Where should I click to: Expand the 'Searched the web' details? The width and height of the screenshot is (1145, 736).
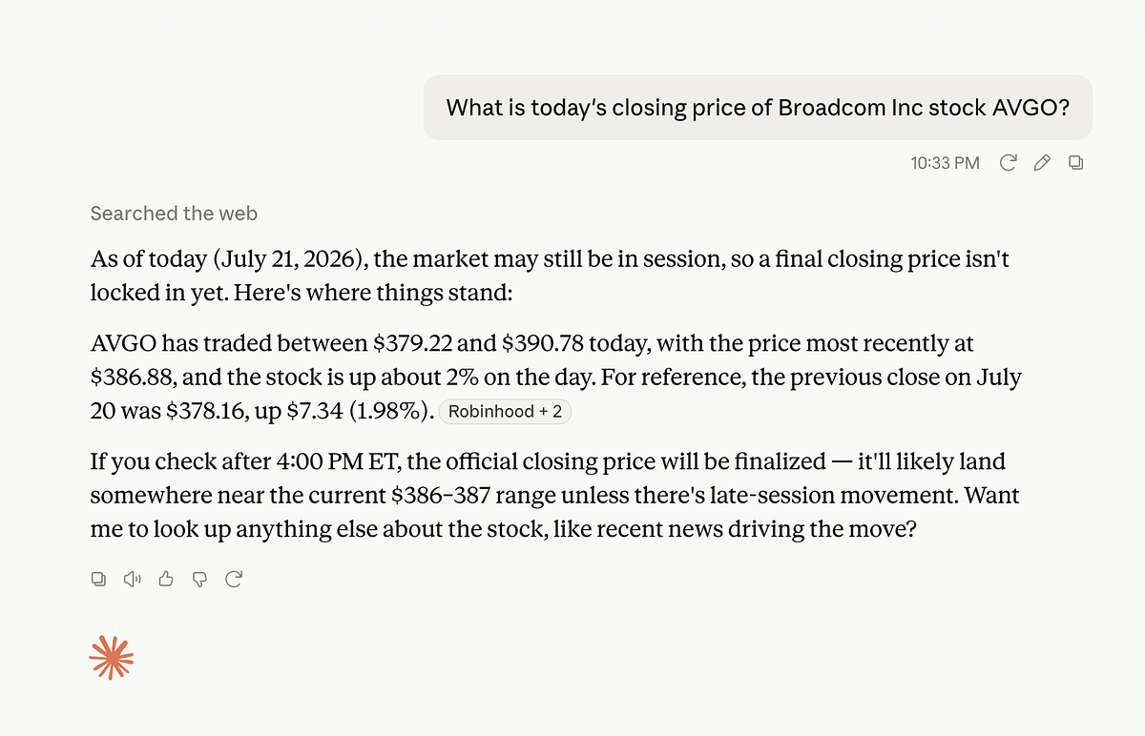pos(174,214)
